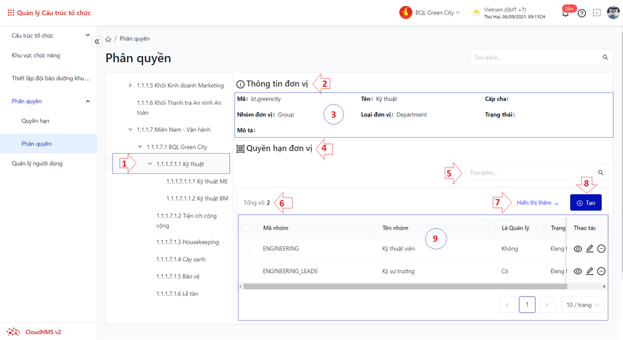Open Quản lý người dùng menu item
623x340 pixels.
pos(37,164)
